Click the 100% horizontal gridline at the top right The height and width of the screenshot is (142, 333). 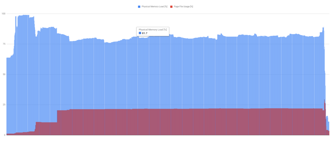pos(300,14)
